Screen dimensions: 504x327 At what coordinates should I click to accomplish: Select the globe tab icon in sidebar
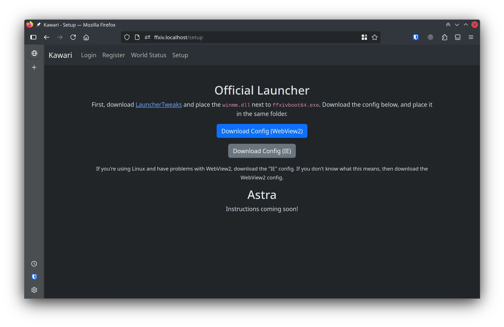(x=34, y=53)
